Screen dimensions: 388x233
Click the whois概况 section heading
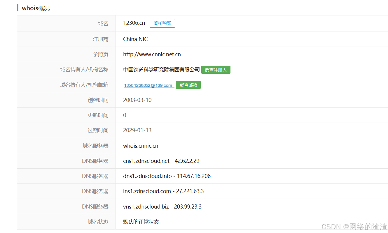pos(36,8)
